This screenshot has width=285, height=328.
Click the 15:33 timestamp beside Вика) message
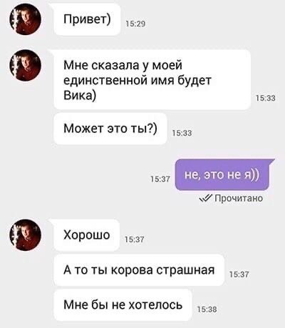266,98
